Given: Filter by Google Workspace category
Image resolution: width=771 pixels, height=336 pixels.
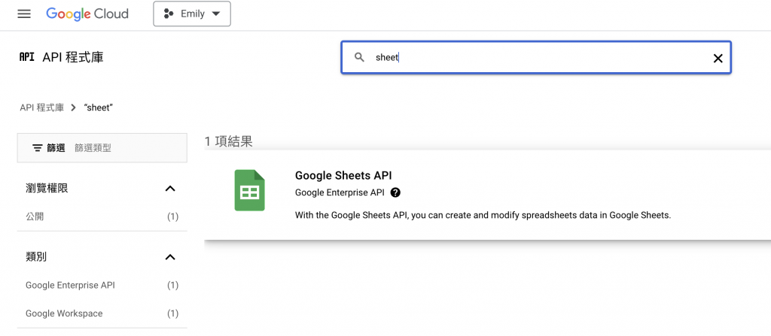Looking at the screenshot, I should [64, 313].
